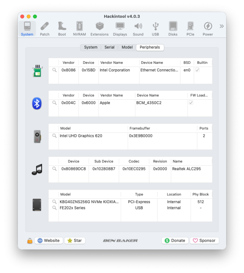Open the Website link button

tap(48, 241)
